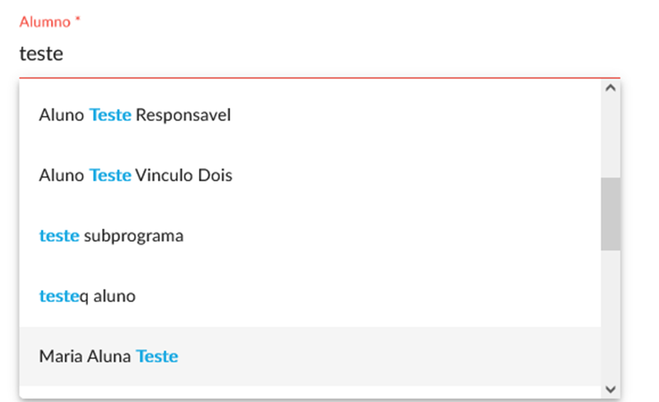Click the blue "teste" before "subprograma"

pos(59,236)
